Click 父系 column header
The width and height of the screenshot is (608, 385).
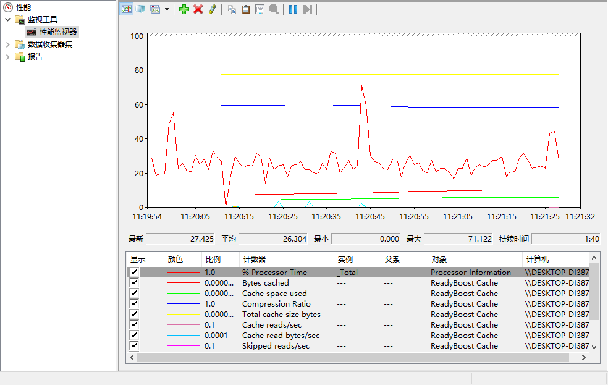(x=405, y=259)
